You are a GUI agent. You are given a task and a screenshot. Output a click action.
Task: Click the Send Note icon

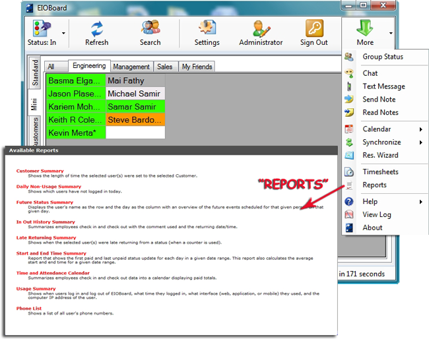(x=349, y=99)
